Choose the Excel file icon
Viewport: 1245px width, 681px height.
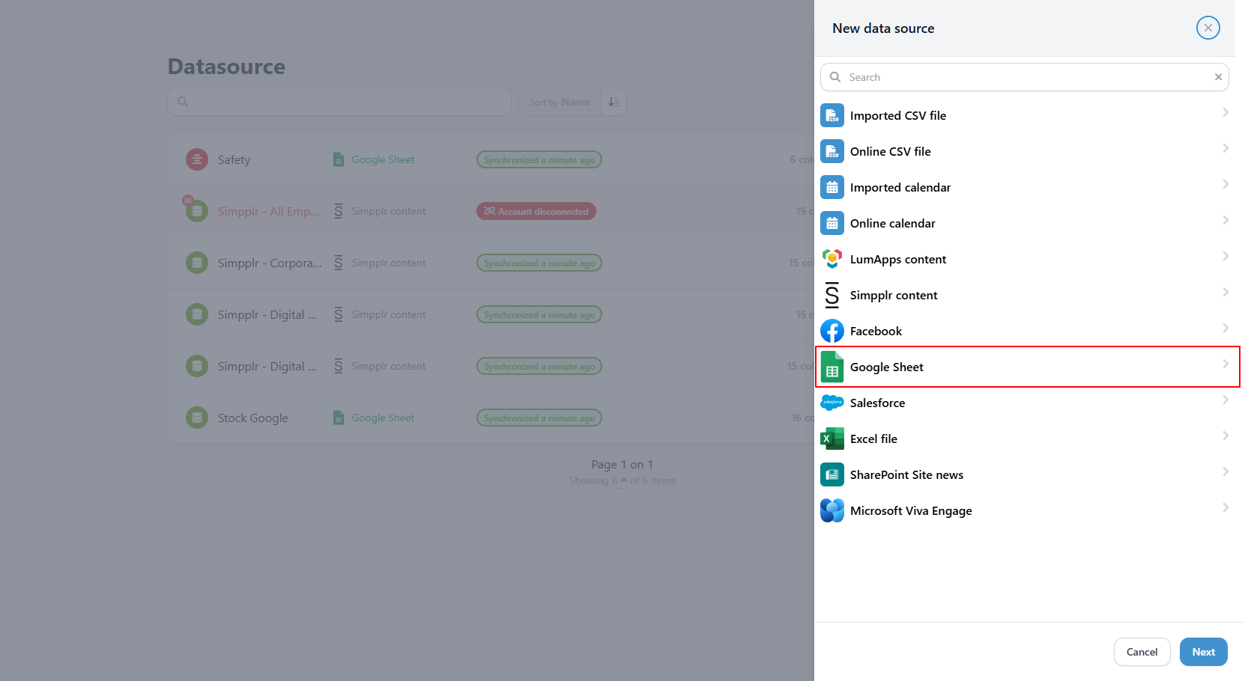point(832,439)
